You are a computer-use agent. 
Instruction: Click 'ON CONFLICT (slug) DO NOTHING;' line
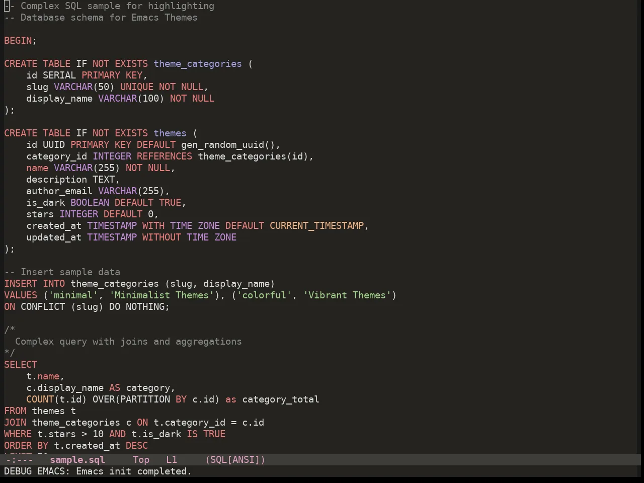(87, 307)
